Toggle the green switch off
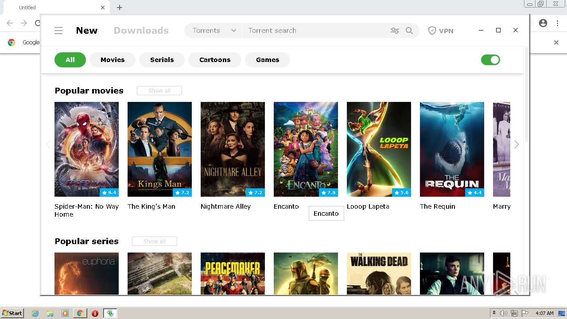Viewport: 567px width, 319px height. [x=490, y=60]
